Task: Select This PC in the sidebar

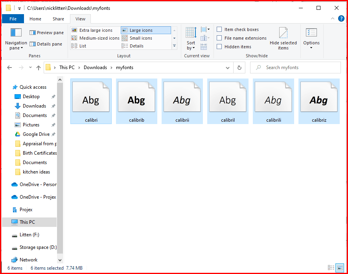Action: (x=29, y=222)
